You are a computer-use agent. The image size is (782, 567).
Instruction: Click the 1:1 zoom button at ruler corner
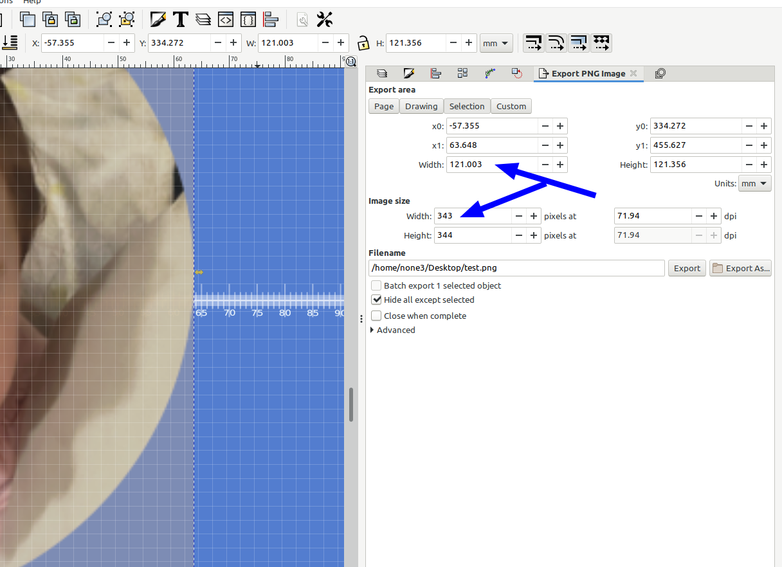[x=351, y=62]
